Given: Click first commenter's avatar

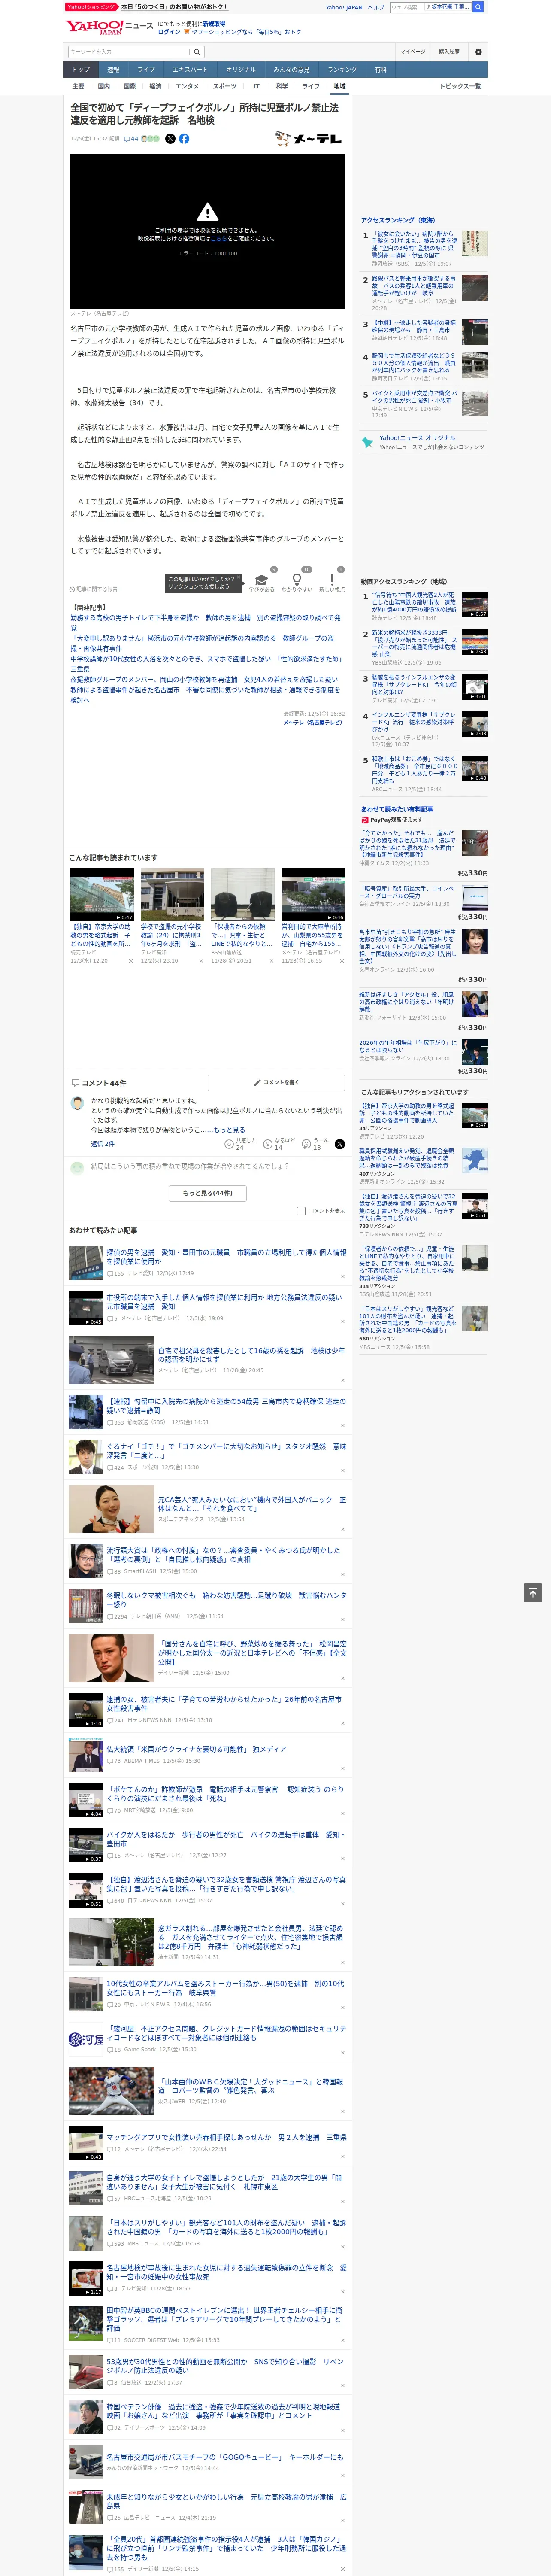Looking at the screenshot, I should tap(77, 1103).
